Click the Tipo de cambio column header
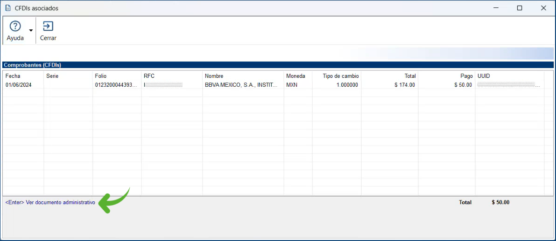 [x=341, y=76]
